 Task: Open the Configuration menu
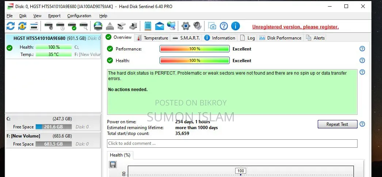pyautogui.click(x=79, y=16)
